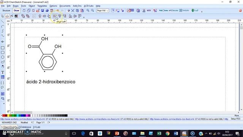Expand the top toolbar overflow arrow
Image resolution: width=243 pixels, height=137 pixels.
(x=202, y=11)
